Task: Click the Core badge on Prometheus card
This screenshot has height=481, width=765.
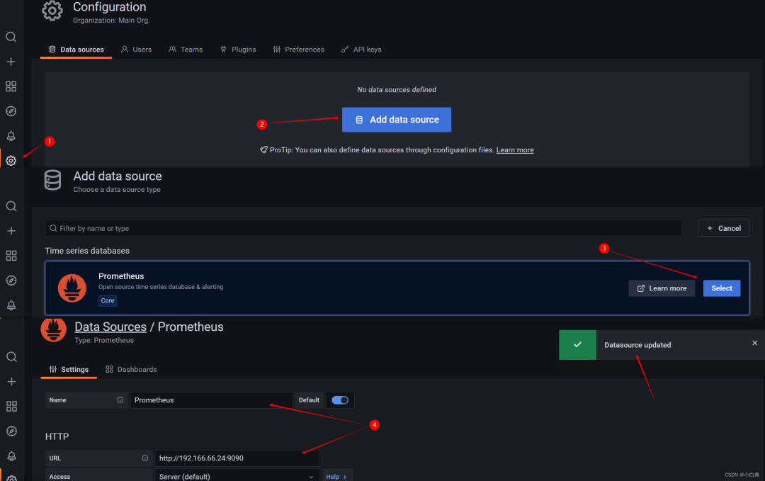Action: [108, 300]
